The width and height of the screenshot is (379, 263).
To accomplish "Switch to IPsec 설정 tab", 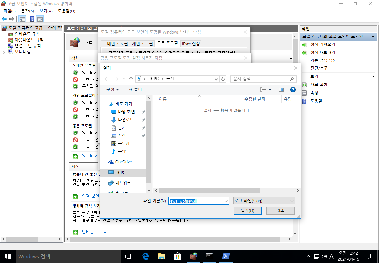I will [x=191, y=44].
